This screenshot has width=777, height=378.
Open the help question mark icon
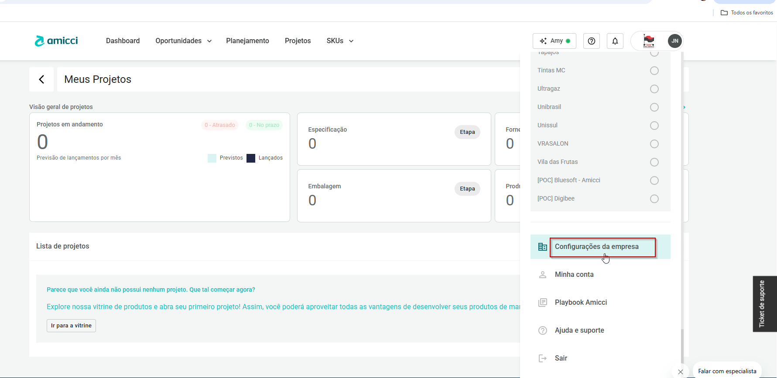(591, 41)
